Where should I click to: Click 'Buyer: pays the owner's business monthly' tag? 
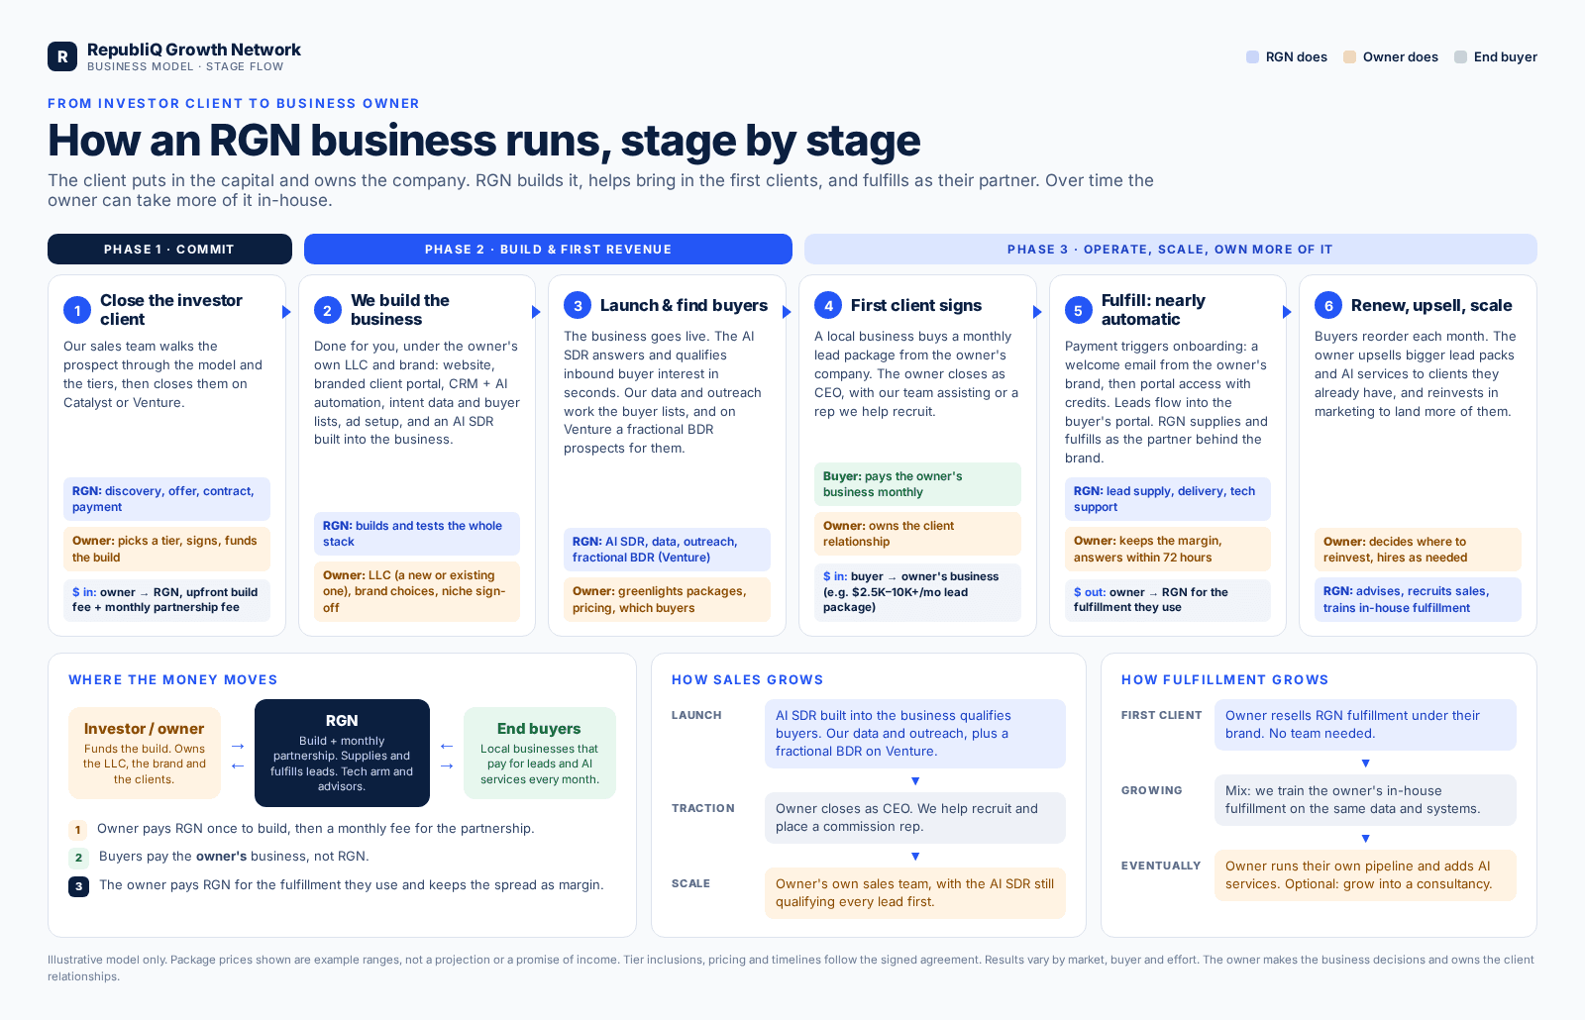[917, 484]
